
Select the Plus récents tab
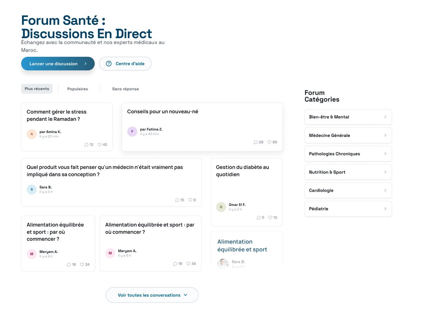[x=37, y=89]
